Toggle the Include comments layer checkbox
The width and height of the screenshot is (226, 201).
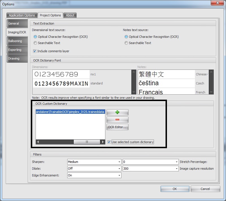click(35, 51)
